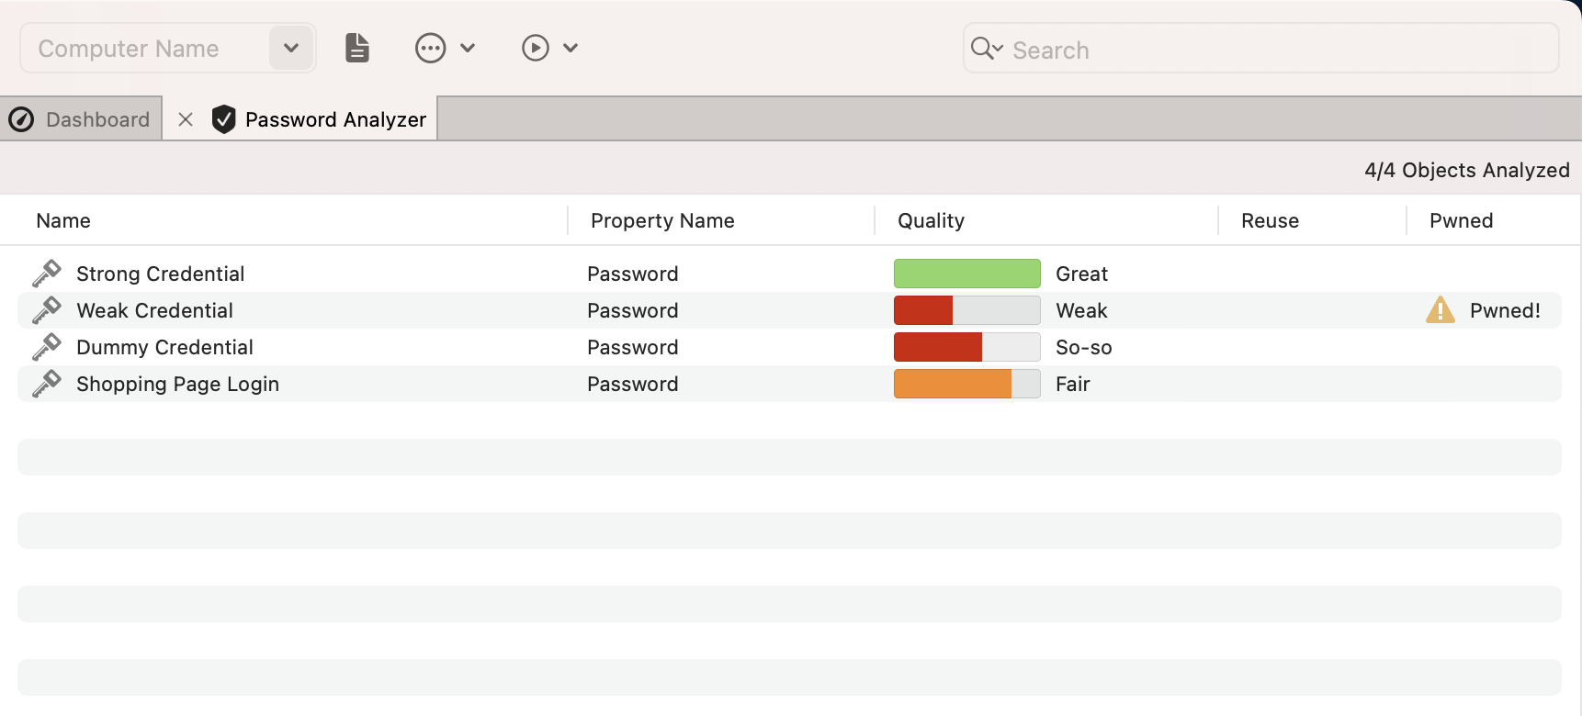Viewport: 1582px width, 716px height.
Task: Switch to the Dashboard tab
Action: 81,119
